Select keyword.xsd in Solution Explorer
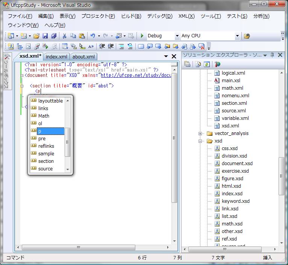 (236, 201)
